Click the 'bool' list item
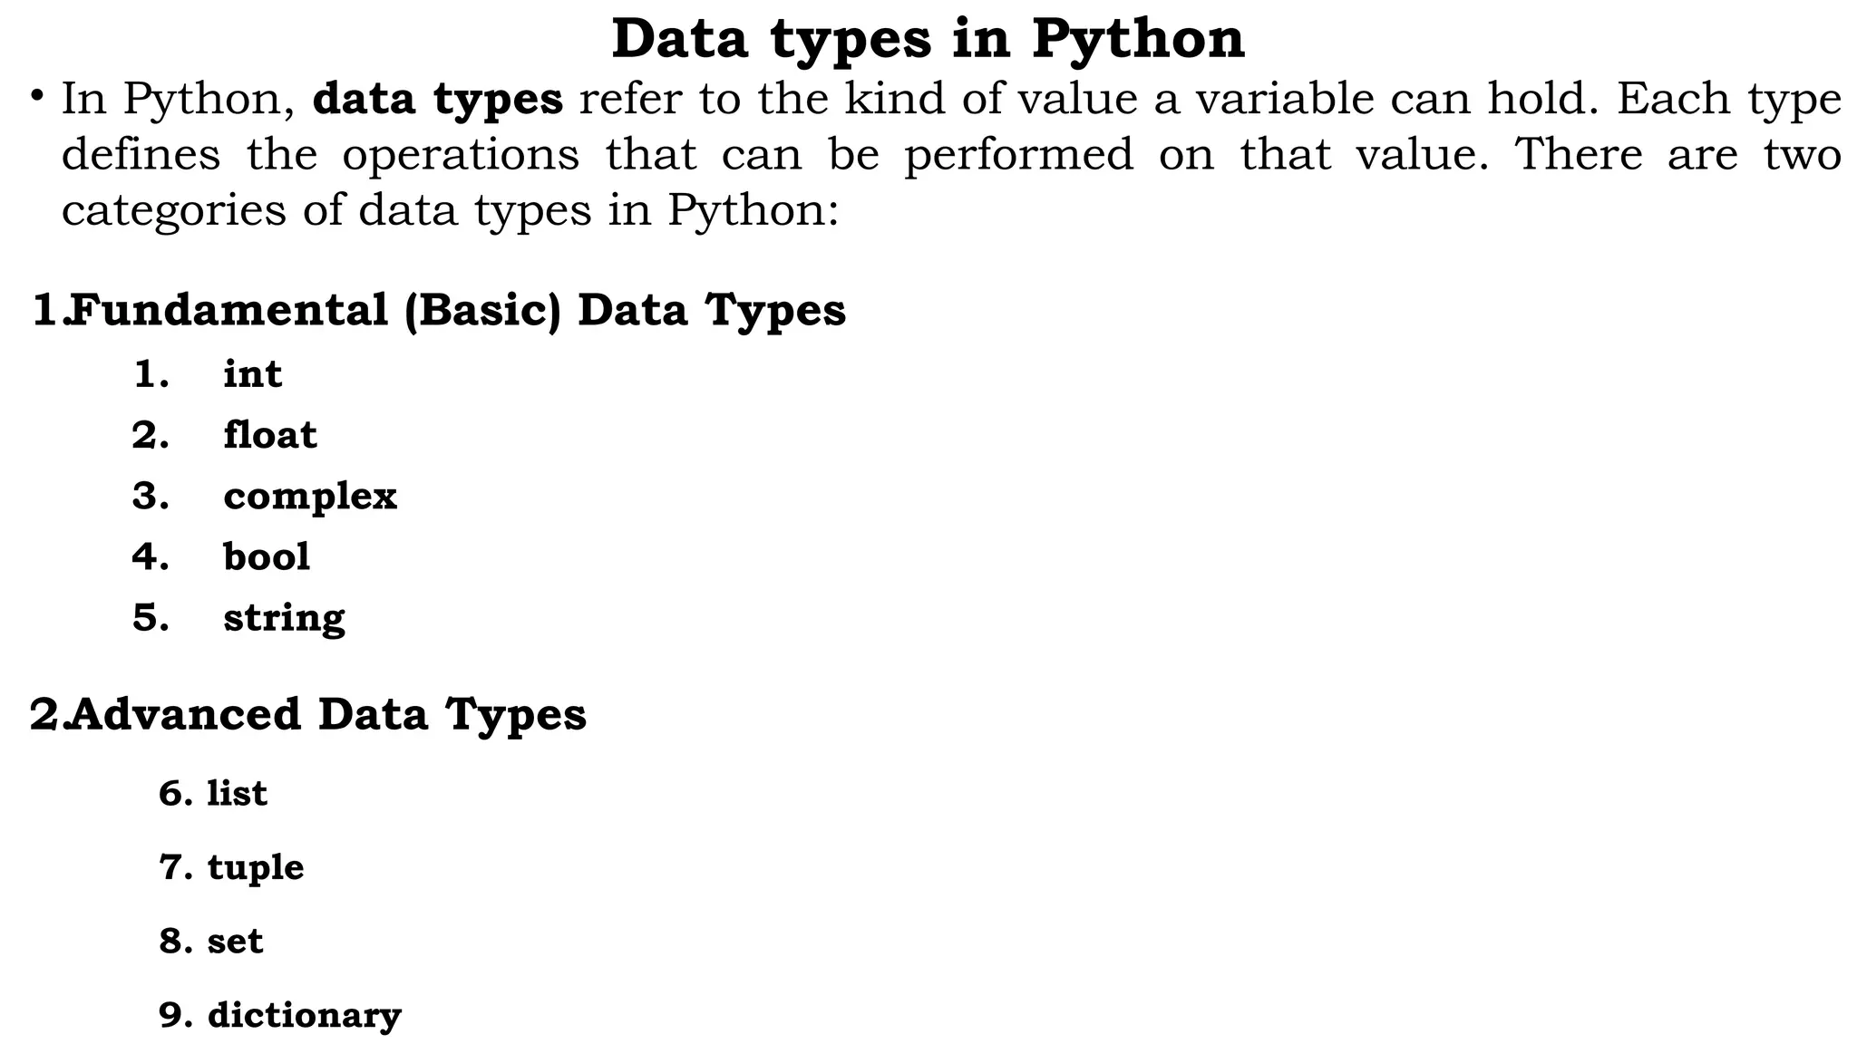Viewport: 1857px width, 1044px height. (x=267, y=556)
